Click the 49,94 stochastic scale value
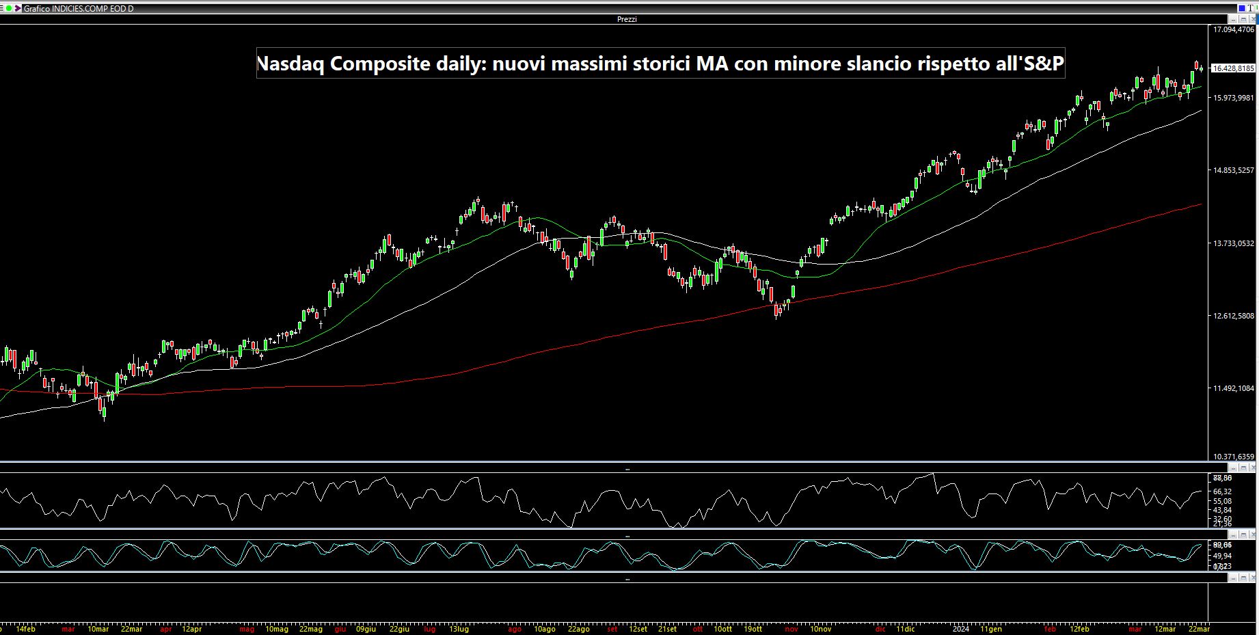1259x635 pixels. 1223,556
